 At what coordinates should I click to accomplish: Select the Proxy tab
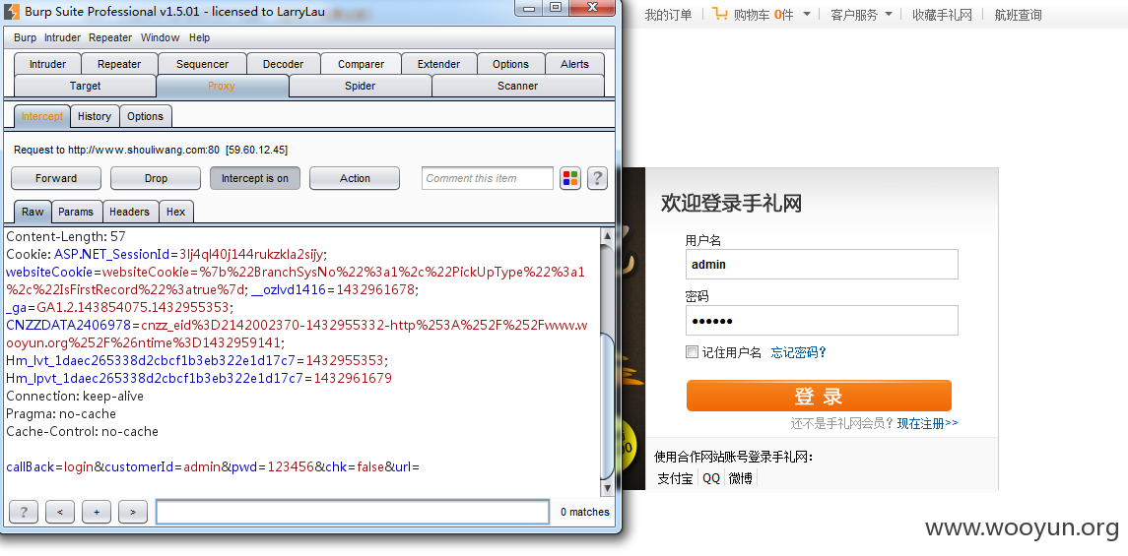tap(223, 86)
